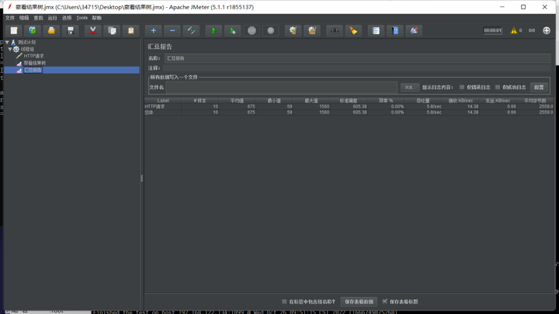The width and height of the screenshot is (559, 314).
Task: Click the 名称 input field
Action: tap(357, 58)
